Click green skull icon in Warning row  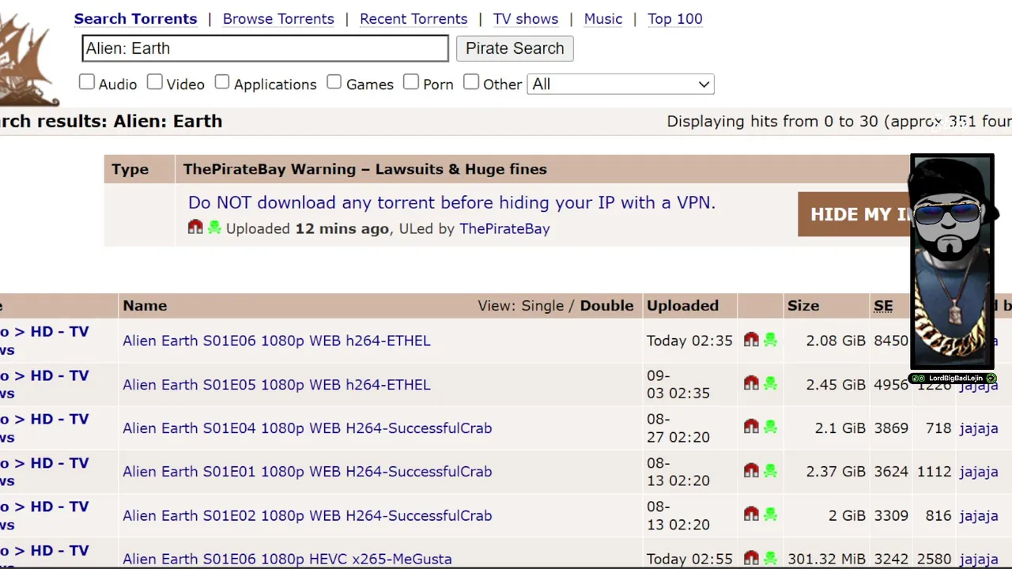[214, 228]
